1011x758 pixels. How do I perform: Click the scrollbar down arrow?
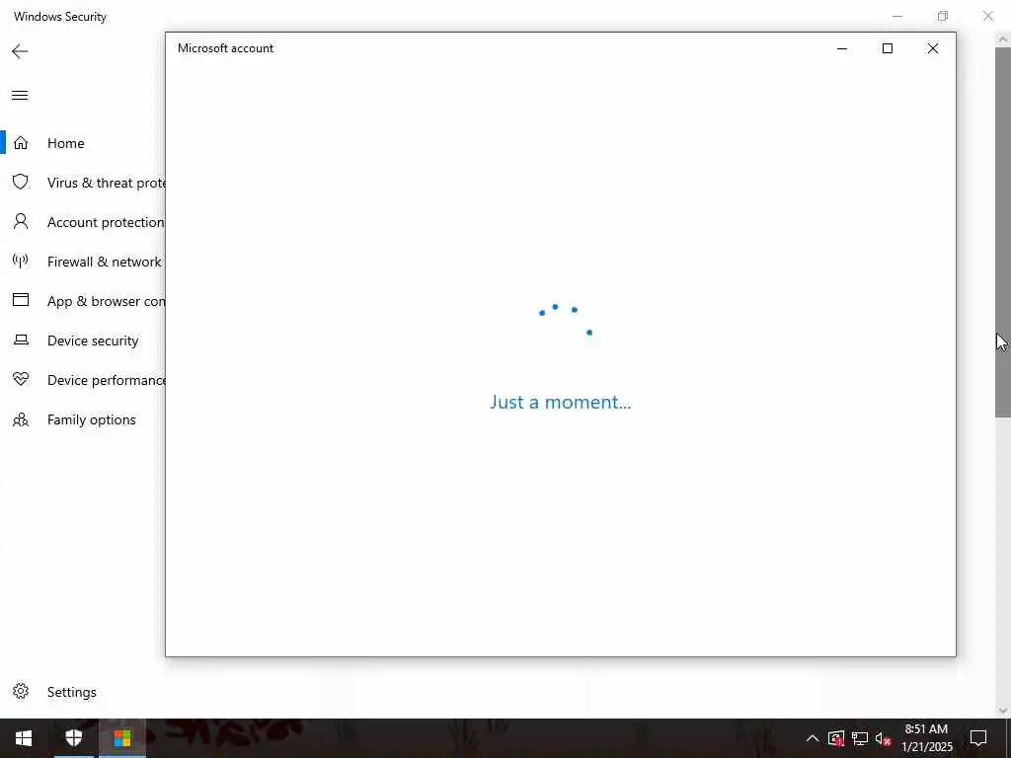pos(1003,711)
